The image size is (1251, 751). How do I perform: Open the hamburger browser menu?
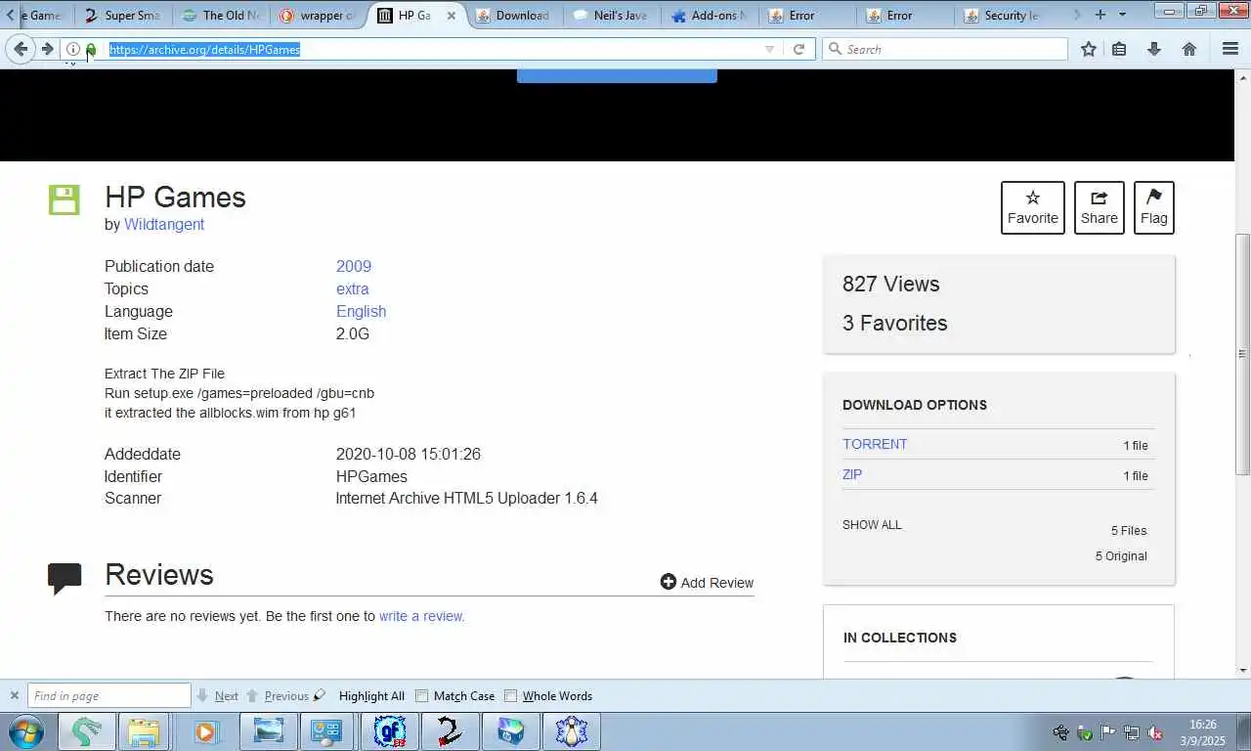[x=1230, y=49]
